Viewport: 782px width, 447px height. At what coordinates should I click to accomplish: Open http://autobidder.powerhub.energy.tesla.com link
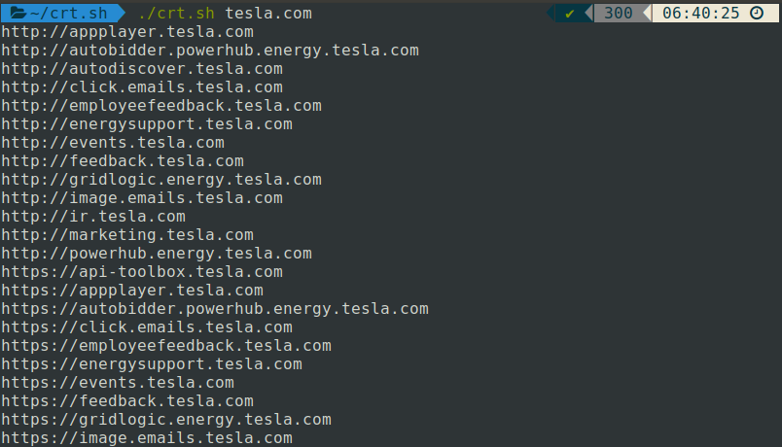[x=210, y=51]
